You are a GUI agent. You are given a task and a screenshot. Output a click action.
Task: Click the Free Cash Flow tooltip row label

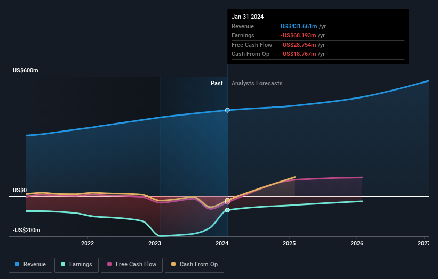[x=252, y=45]
